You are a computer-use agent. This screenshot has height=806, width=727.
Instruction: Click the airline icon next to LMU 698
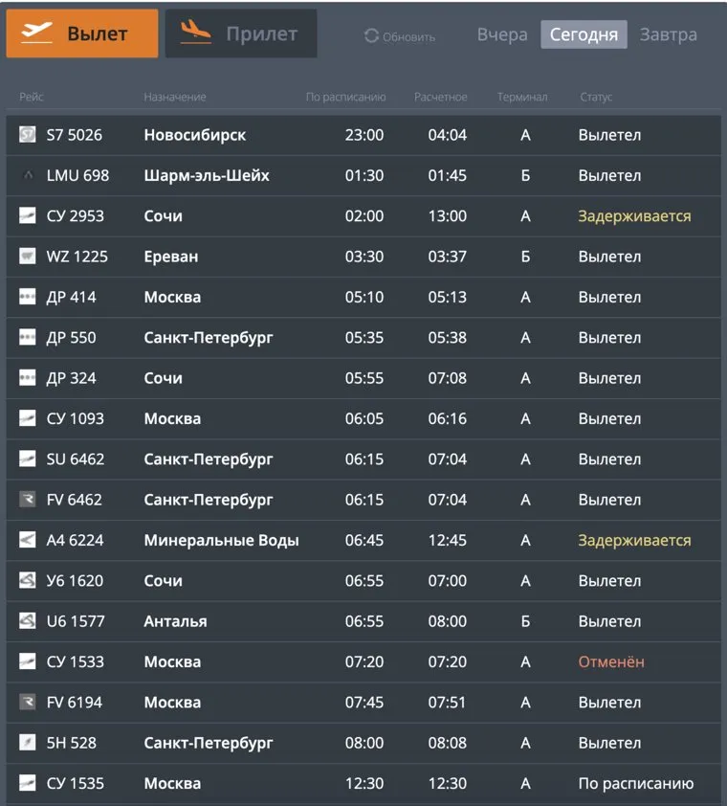pyautogui.click(x=27, y=176)
